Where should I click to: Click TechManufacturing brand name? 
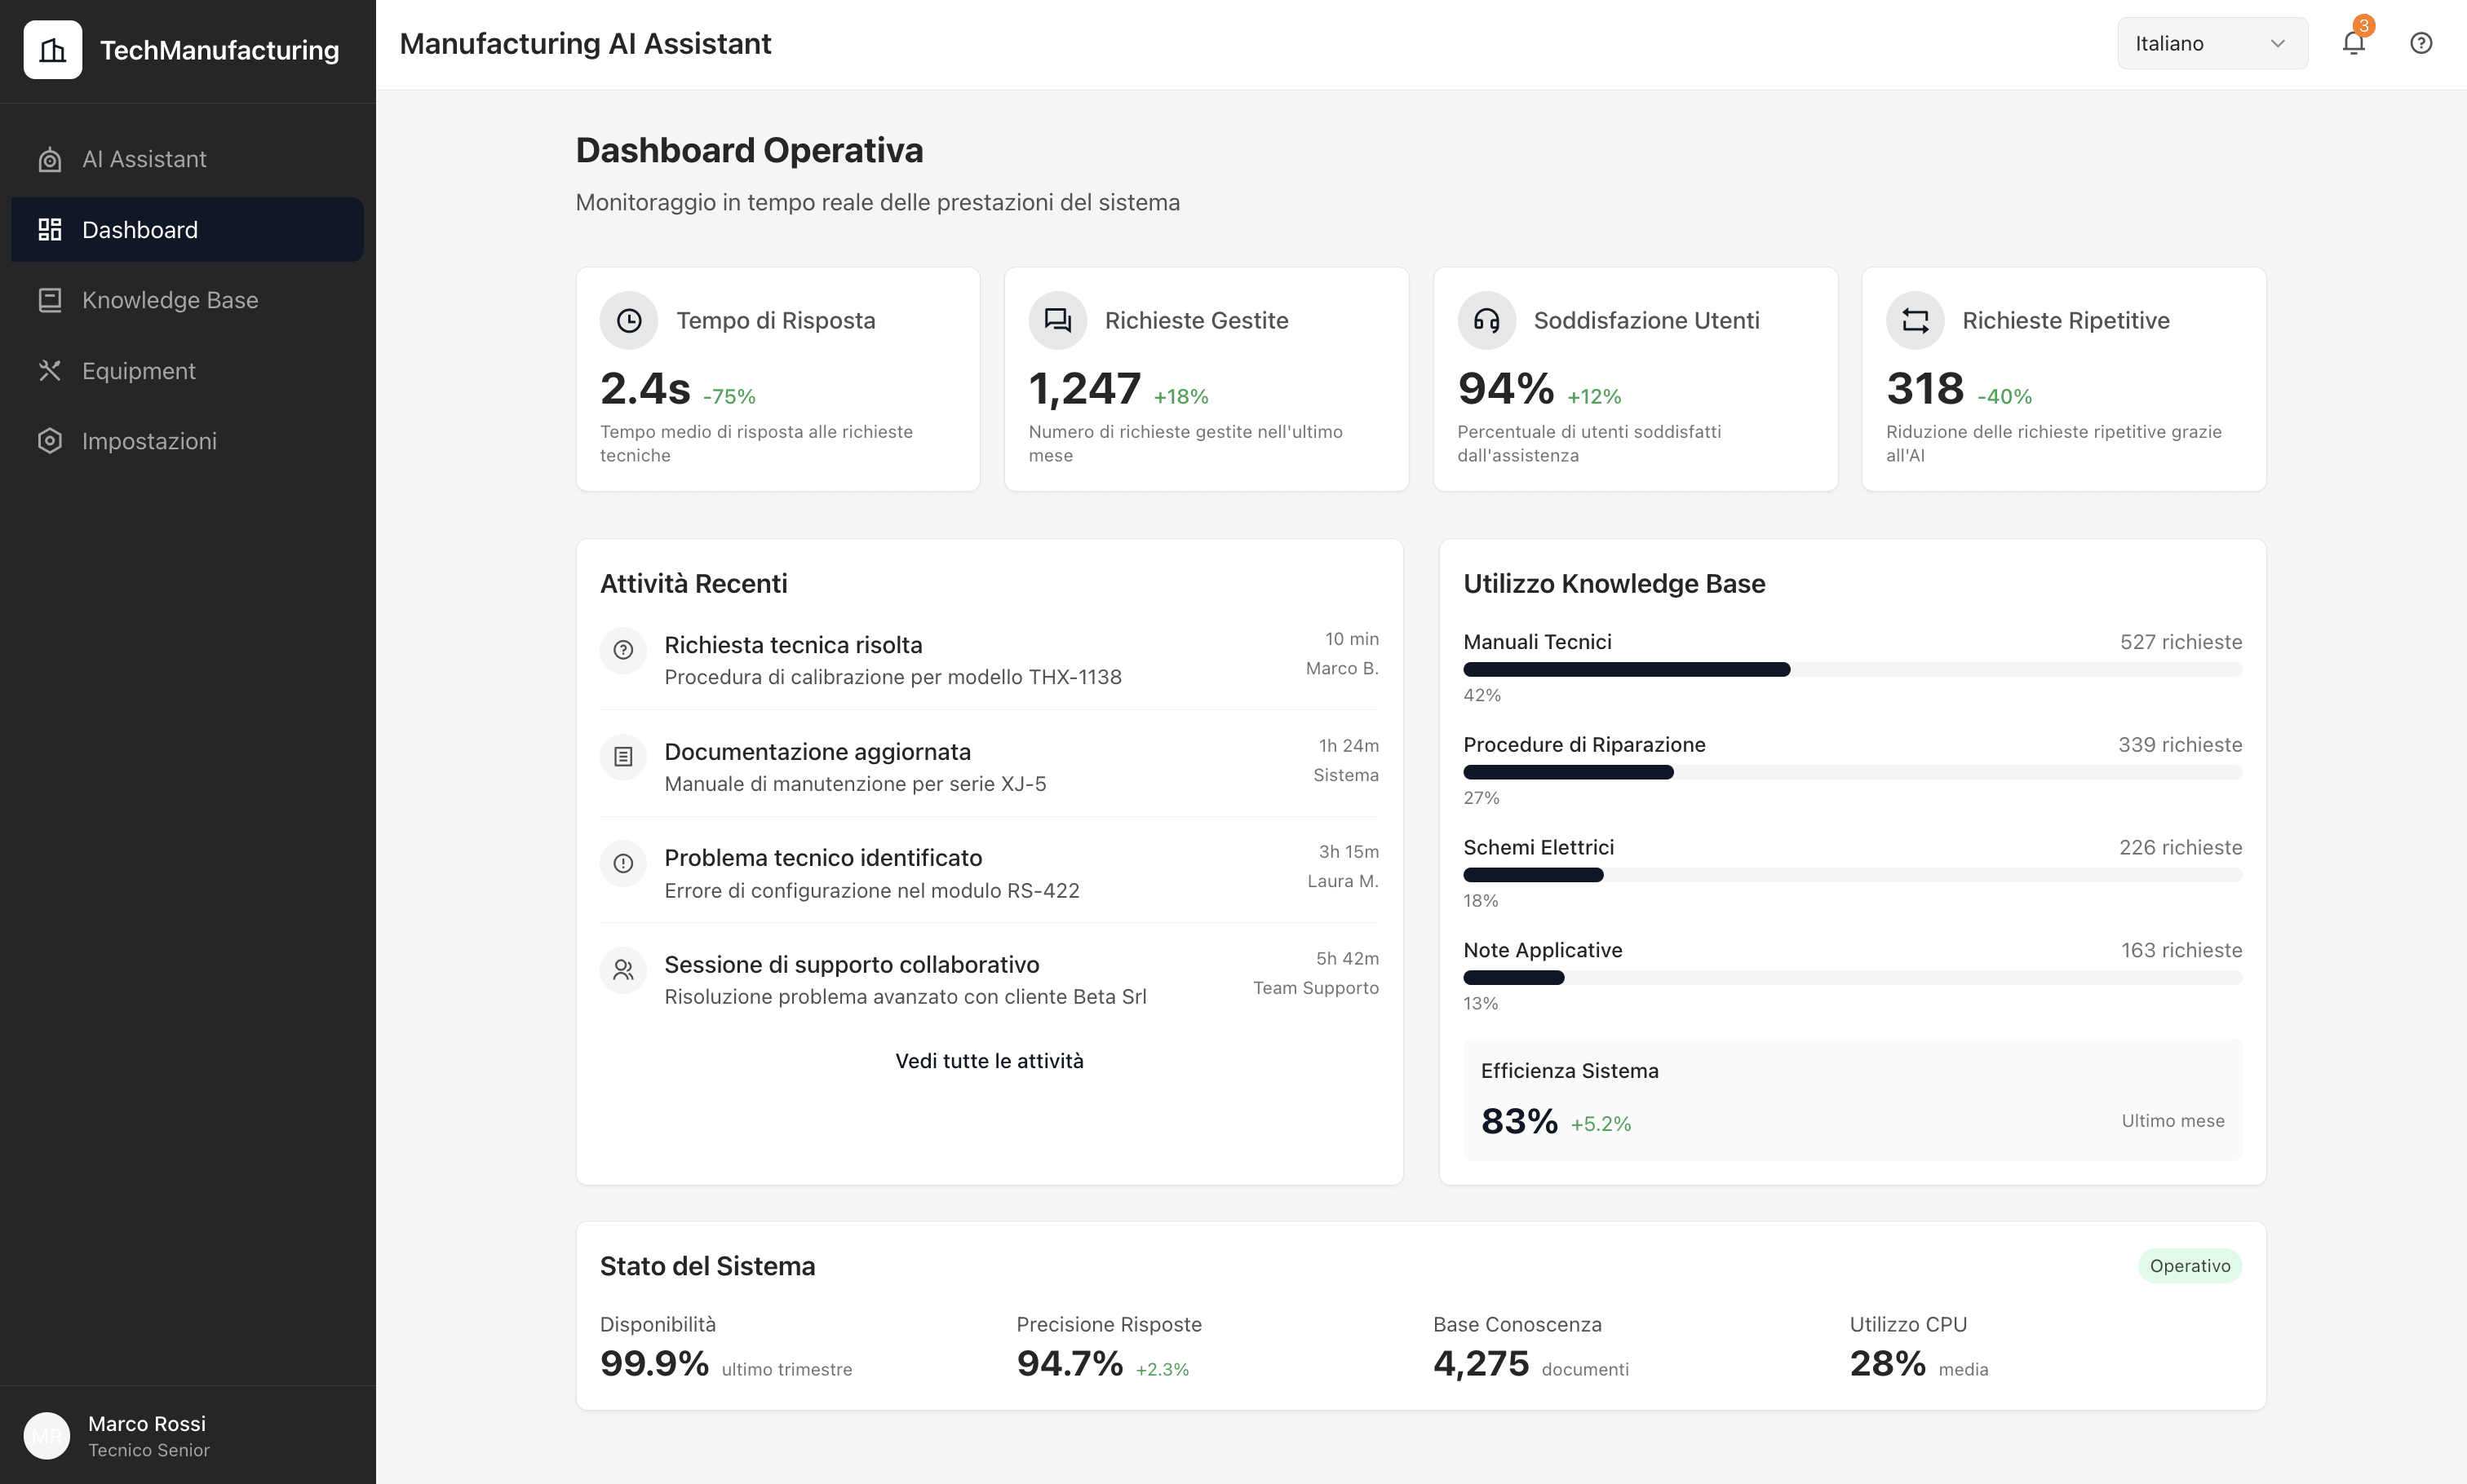pyautogui.click(x=219, y=50)
